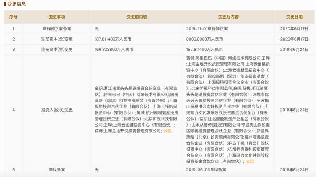Select the 投资人(股权)变更 cell

[57, 110]
